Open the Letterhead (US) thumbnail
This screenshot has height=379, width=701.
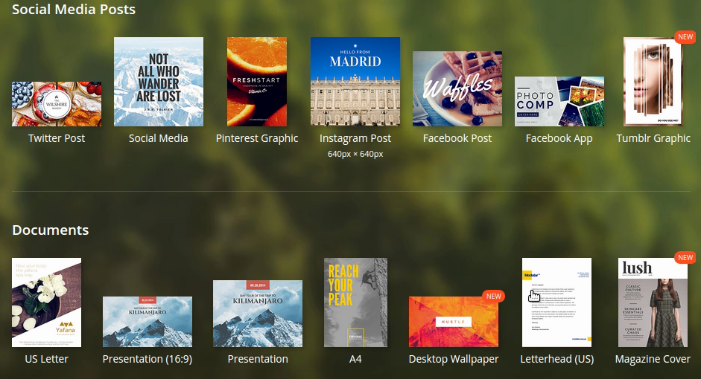[x=556, y=302]
